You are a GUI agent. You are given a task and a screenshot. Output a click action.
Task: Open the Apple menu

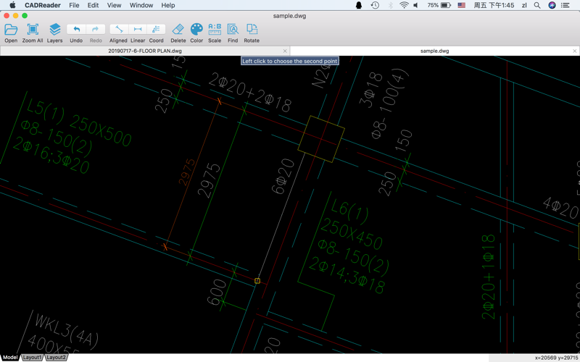[12, 5]
